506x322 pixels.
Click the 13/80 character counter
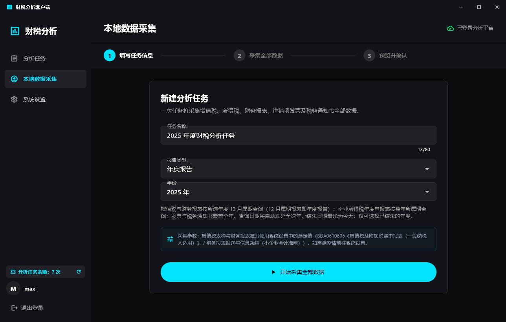click(x=424, y=150)
